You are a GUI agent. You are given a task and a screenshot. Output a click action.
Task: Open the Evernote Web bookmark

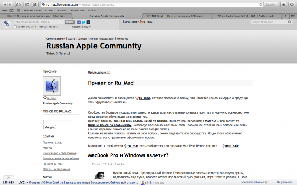[32, 11]
